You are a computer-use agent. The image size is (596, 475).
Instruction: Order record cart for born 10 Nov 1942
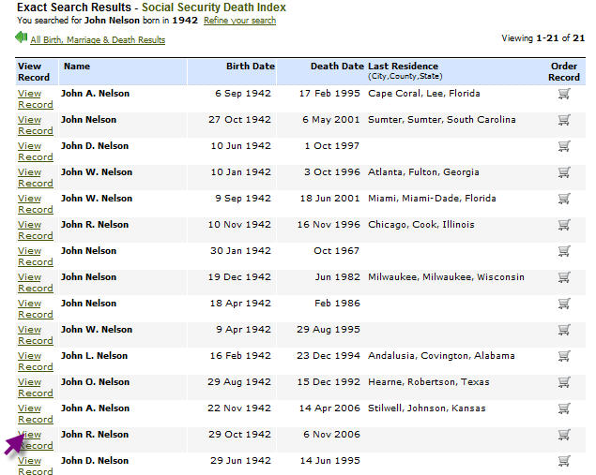(564, 225)
